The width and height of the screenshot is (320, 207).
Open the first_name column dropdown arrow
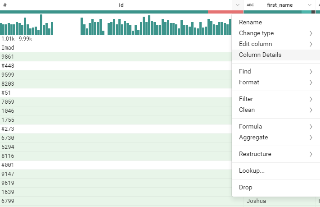[309, 5]
